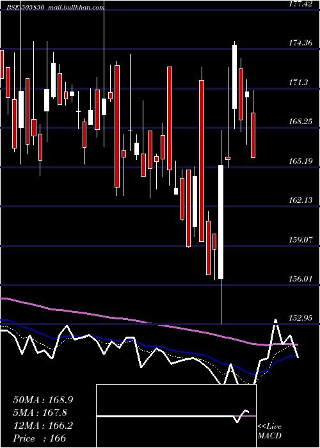Click the 177.42 price axis label
Viewport: 320px width, 448px height.
click(x=300, y=4)
